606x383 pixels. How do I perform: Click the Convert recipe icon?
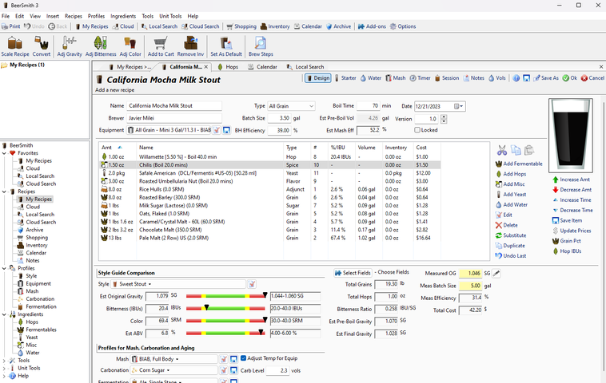point(42,46)
